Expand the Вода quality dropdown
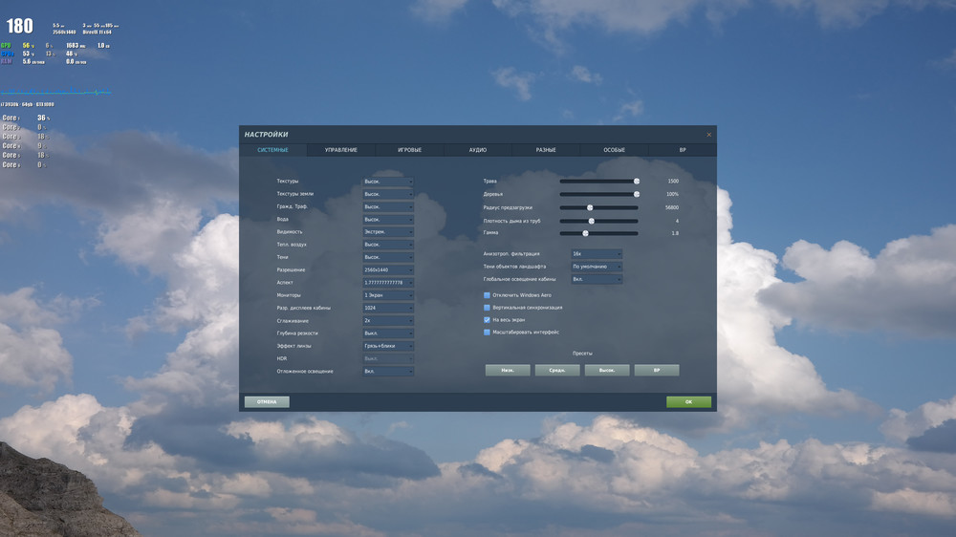Viewport: 956px width, 537px height. click(388, 220)
